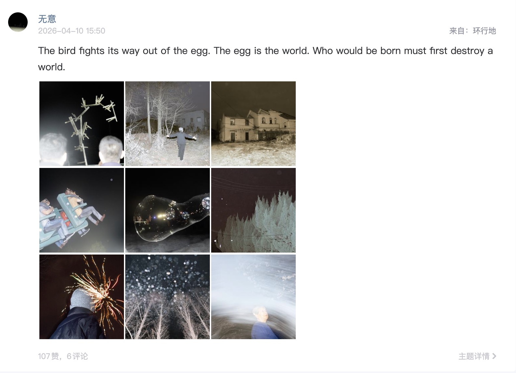This screenshot has height=373, width=516.
Task: Open photo of large soap bubble at night
Action: tap(168, 210)
